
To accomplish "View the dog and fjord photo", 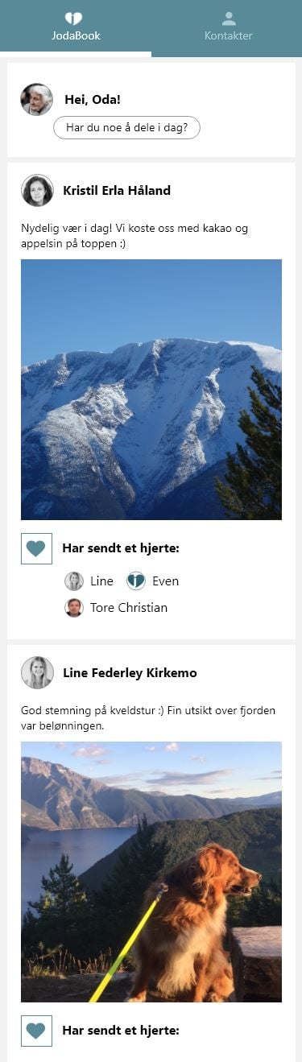I will click(151, 871).
